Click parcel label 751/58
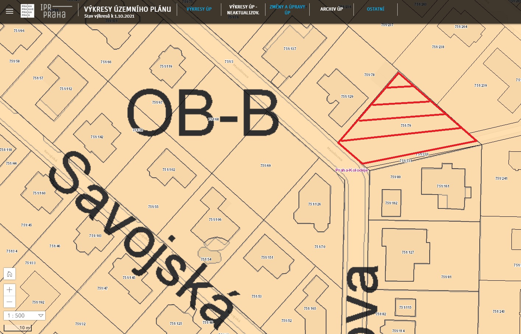This screenshot has height=334, width=521. point(14,61)
